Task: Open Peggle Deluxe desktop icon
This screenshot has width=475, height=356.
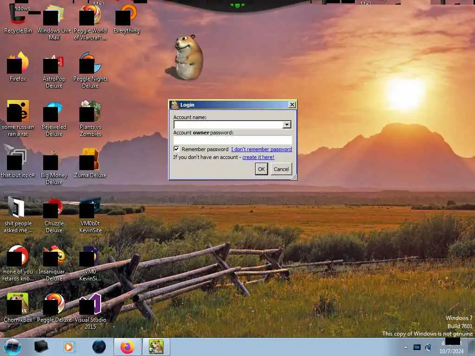Action: tap(54, 307)
